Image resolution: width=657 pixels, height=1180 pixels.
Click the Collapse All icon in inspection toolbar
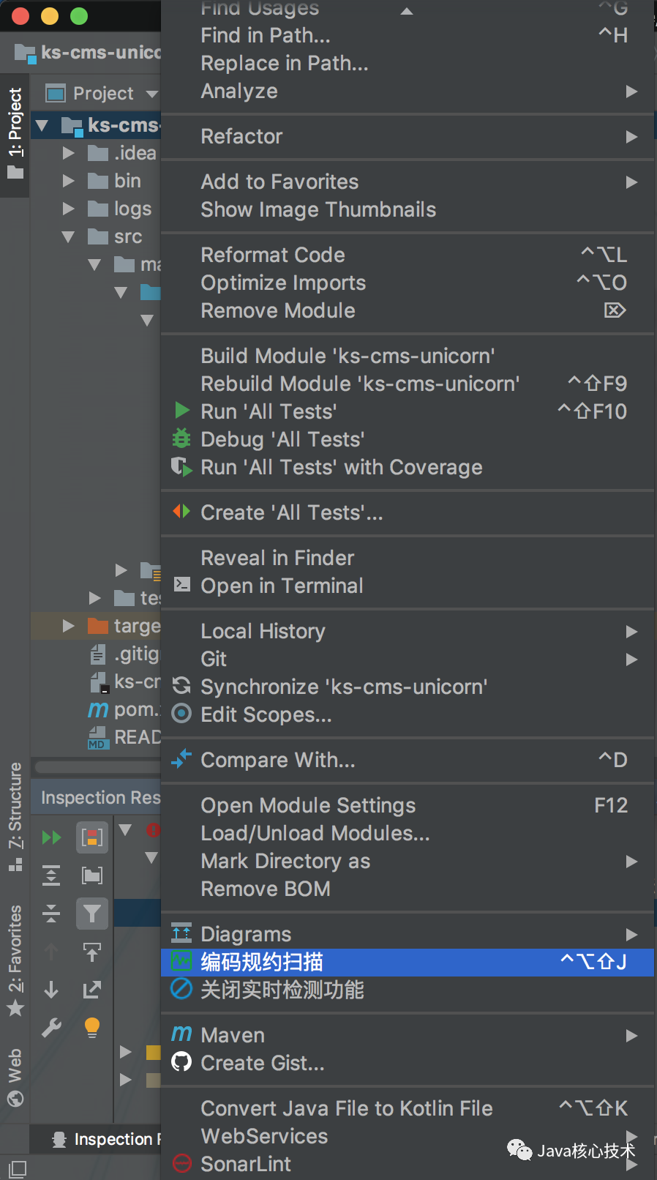point(51,913)
